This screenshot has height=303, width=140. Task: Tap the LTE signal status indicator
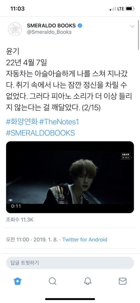[x=121, y=9]
